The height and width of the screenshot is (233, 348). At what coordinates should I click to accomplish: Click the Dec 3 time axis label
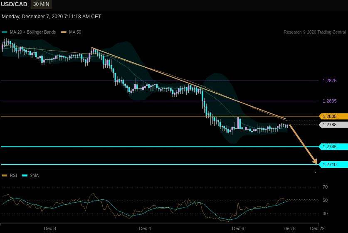click(x=50, y=228)
